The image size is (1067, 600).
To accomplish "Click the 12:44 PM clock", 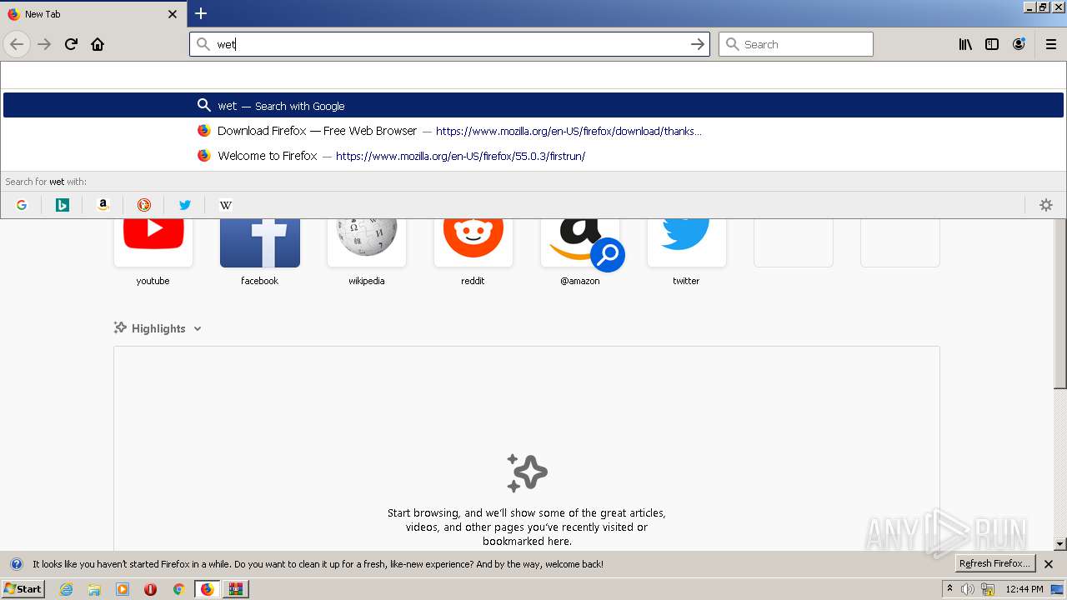I will tap(1024, 589).
